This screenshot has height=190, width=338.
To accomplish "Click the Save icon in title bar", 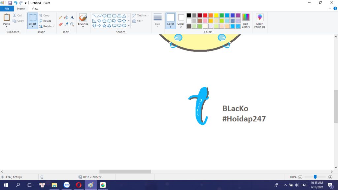I will tap(10, 3).
